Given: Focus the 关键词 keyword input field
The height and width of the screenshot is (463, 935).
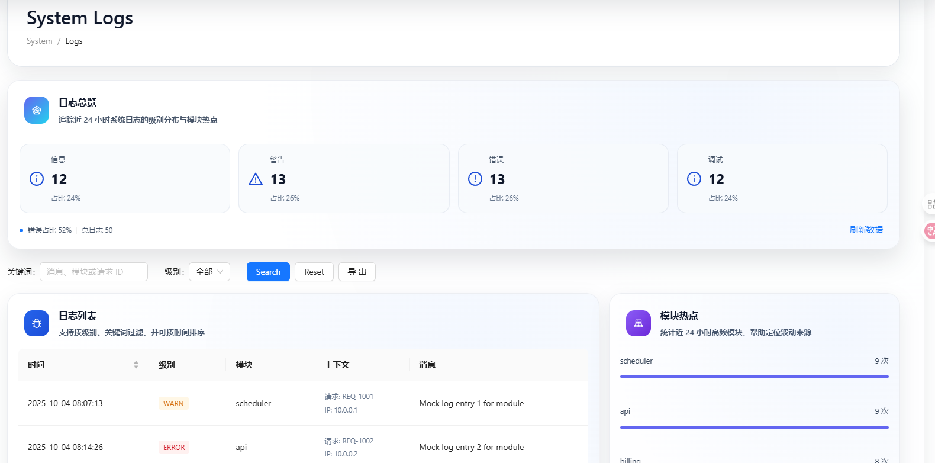Looking at the screenshot, I should (x=93, y=272).
